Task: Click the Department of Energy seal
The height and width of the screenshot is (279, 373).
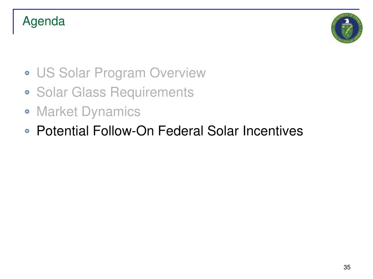Action: pos(347,28)
